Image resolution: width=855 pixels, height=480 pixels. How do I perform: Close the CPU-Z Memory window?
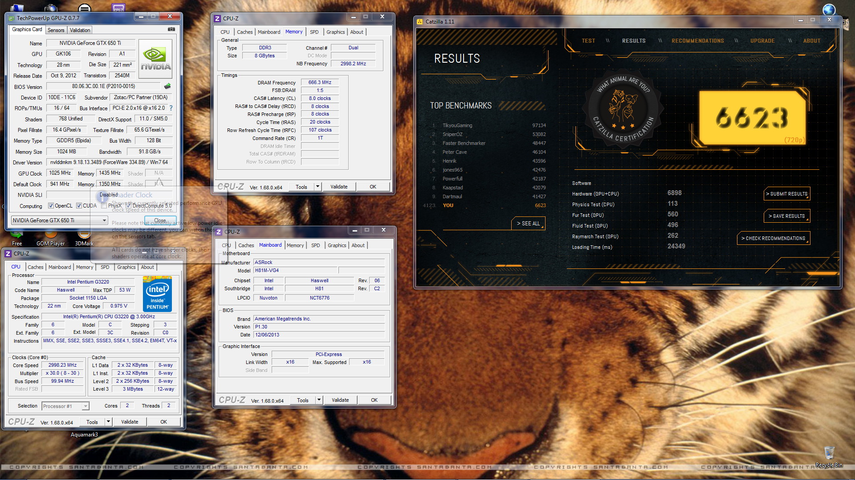coord(382,16)
